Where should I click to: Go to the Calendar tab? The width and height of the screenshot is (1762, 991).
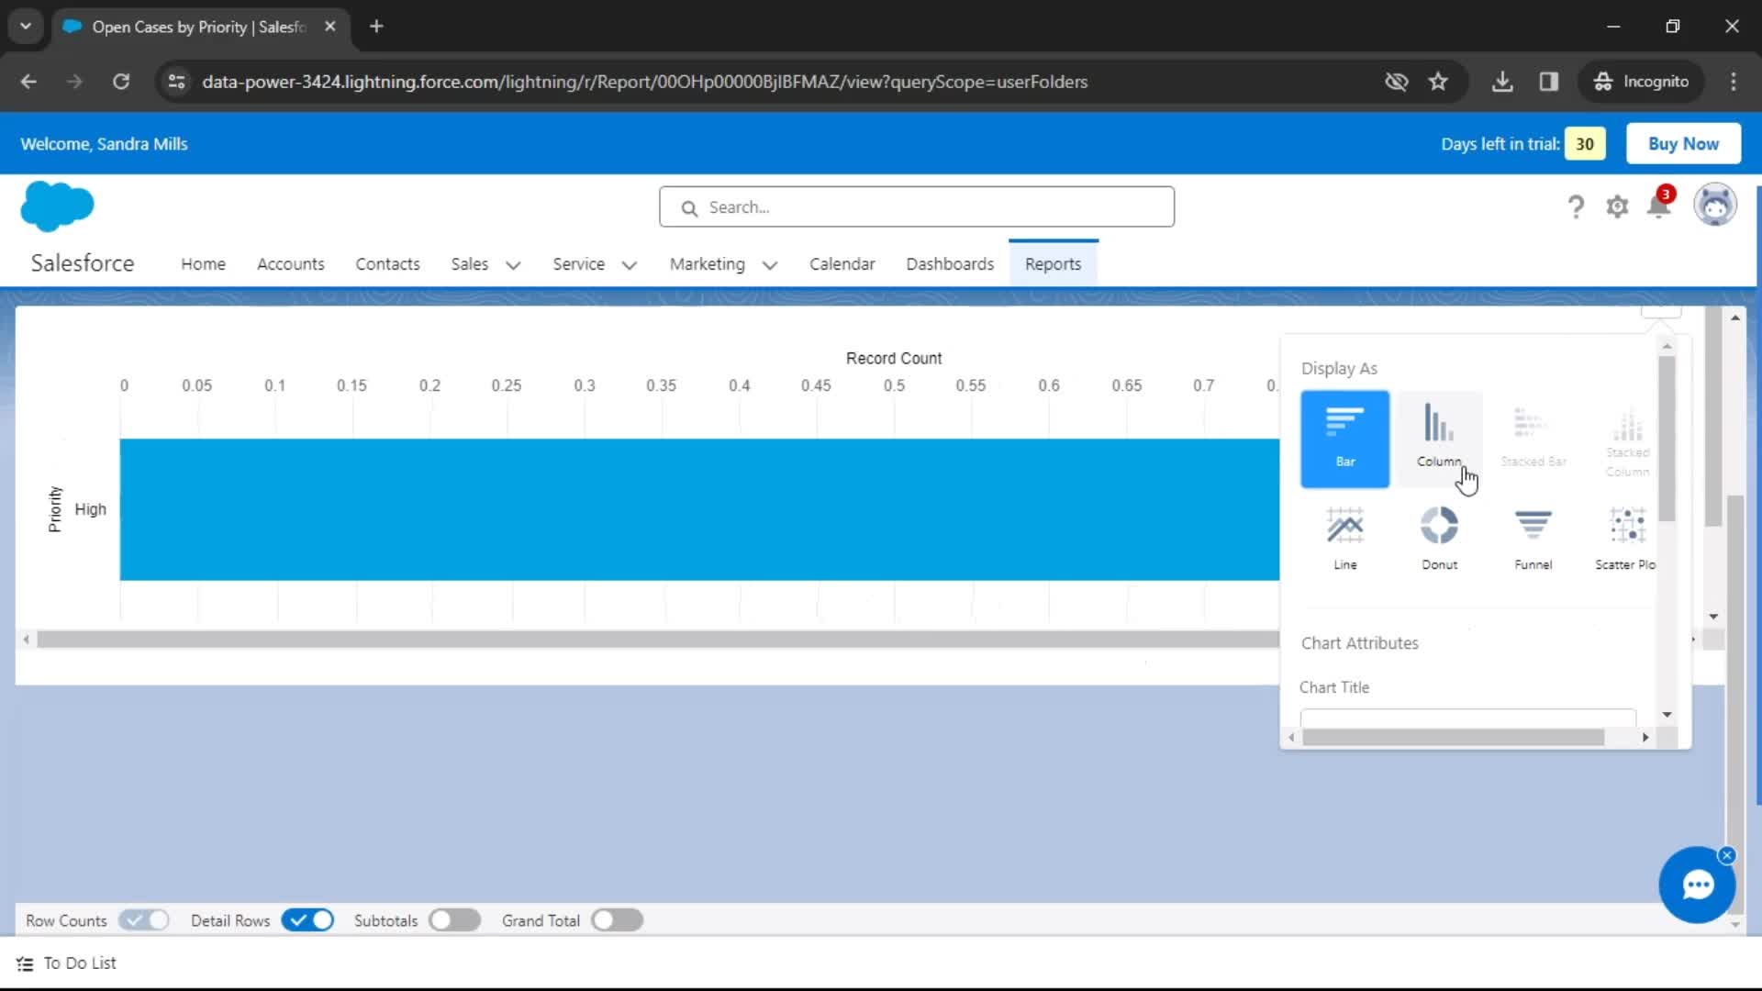842,264
